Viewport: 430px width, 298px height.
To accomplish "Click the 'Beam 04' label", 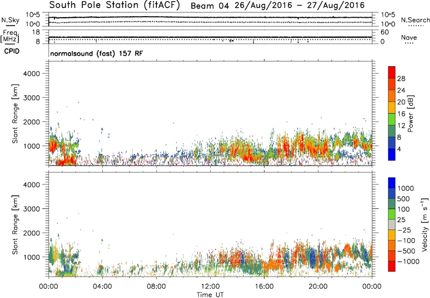I will pos(210,6).
